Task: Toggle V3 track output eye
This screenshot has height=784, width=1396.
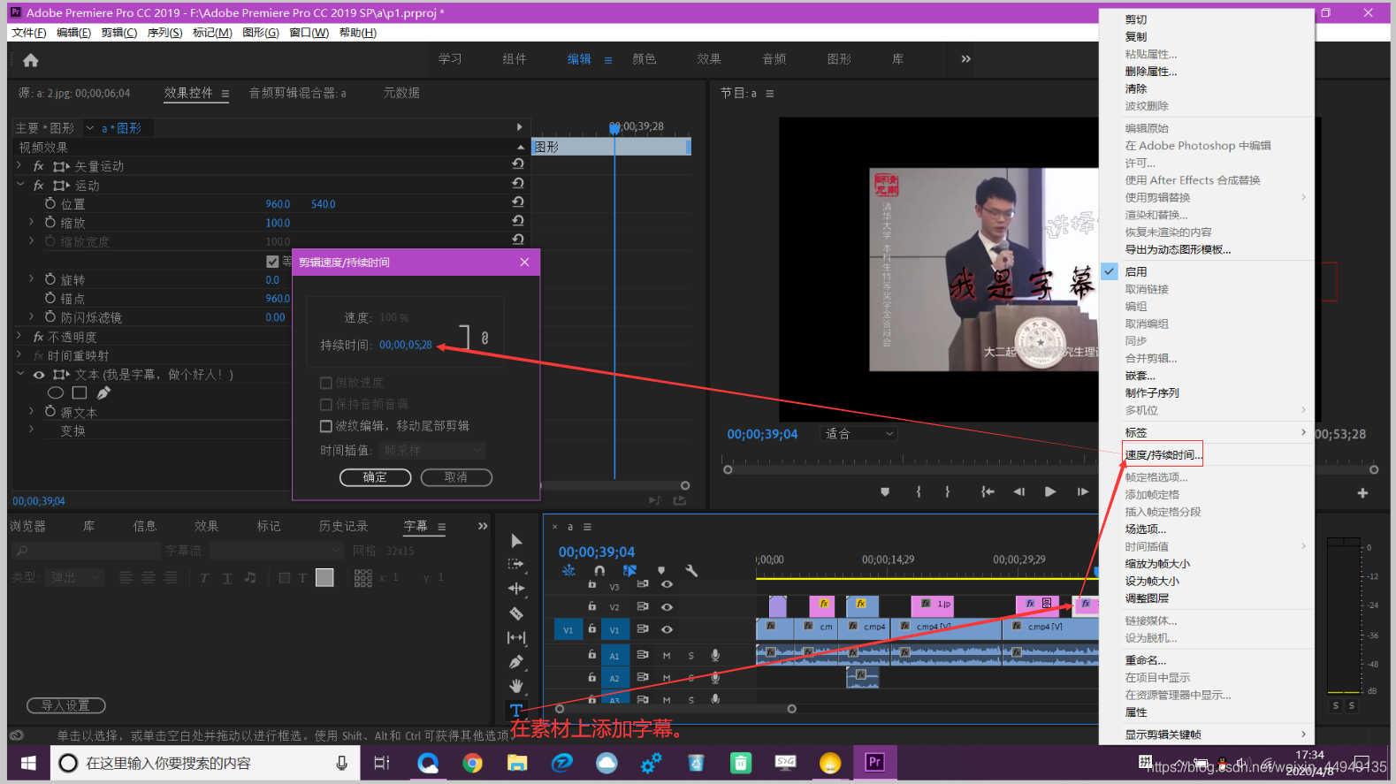Action: click(667, 584)
